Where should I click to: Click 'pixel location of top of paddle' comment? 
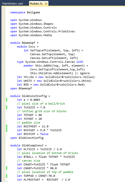(x=45, y=172)
